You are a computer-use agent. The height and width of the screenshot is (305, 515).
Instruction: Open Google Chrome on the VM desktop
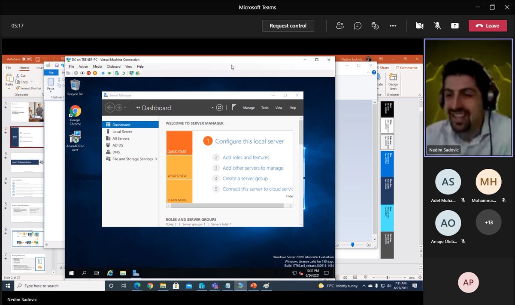coord(75,115)
